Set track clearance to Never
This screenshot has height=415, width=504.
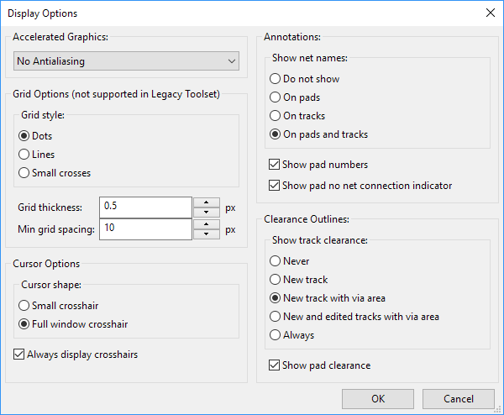[x=289, y=261]
